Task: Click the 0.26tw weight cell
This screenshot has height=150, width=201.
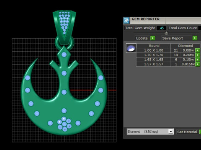Action: coord(188,55)
